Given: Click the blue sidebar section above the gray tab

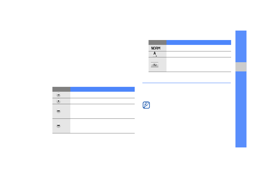Looking at the screenshot, I should pos(241,47).
